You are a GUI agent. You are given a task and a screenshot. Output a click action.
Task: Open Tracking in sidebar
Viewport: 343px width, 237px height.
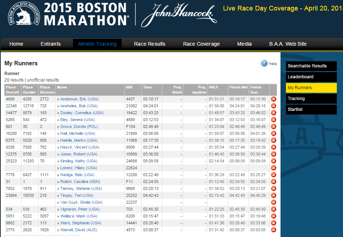point(311,99)
